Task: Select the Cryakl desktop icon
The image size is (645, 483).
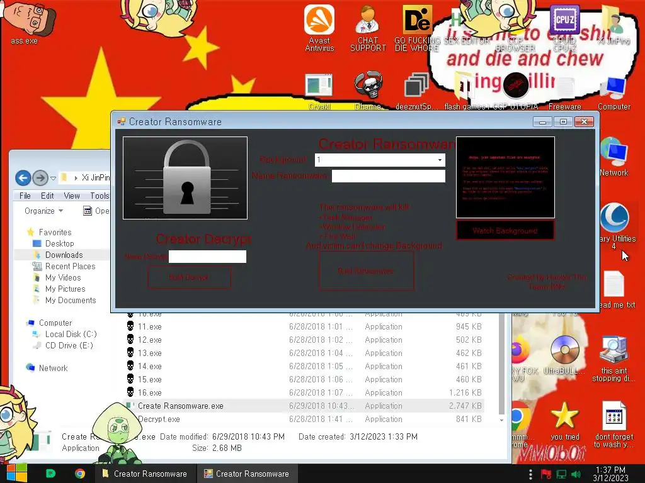Action: pos(319,91)
